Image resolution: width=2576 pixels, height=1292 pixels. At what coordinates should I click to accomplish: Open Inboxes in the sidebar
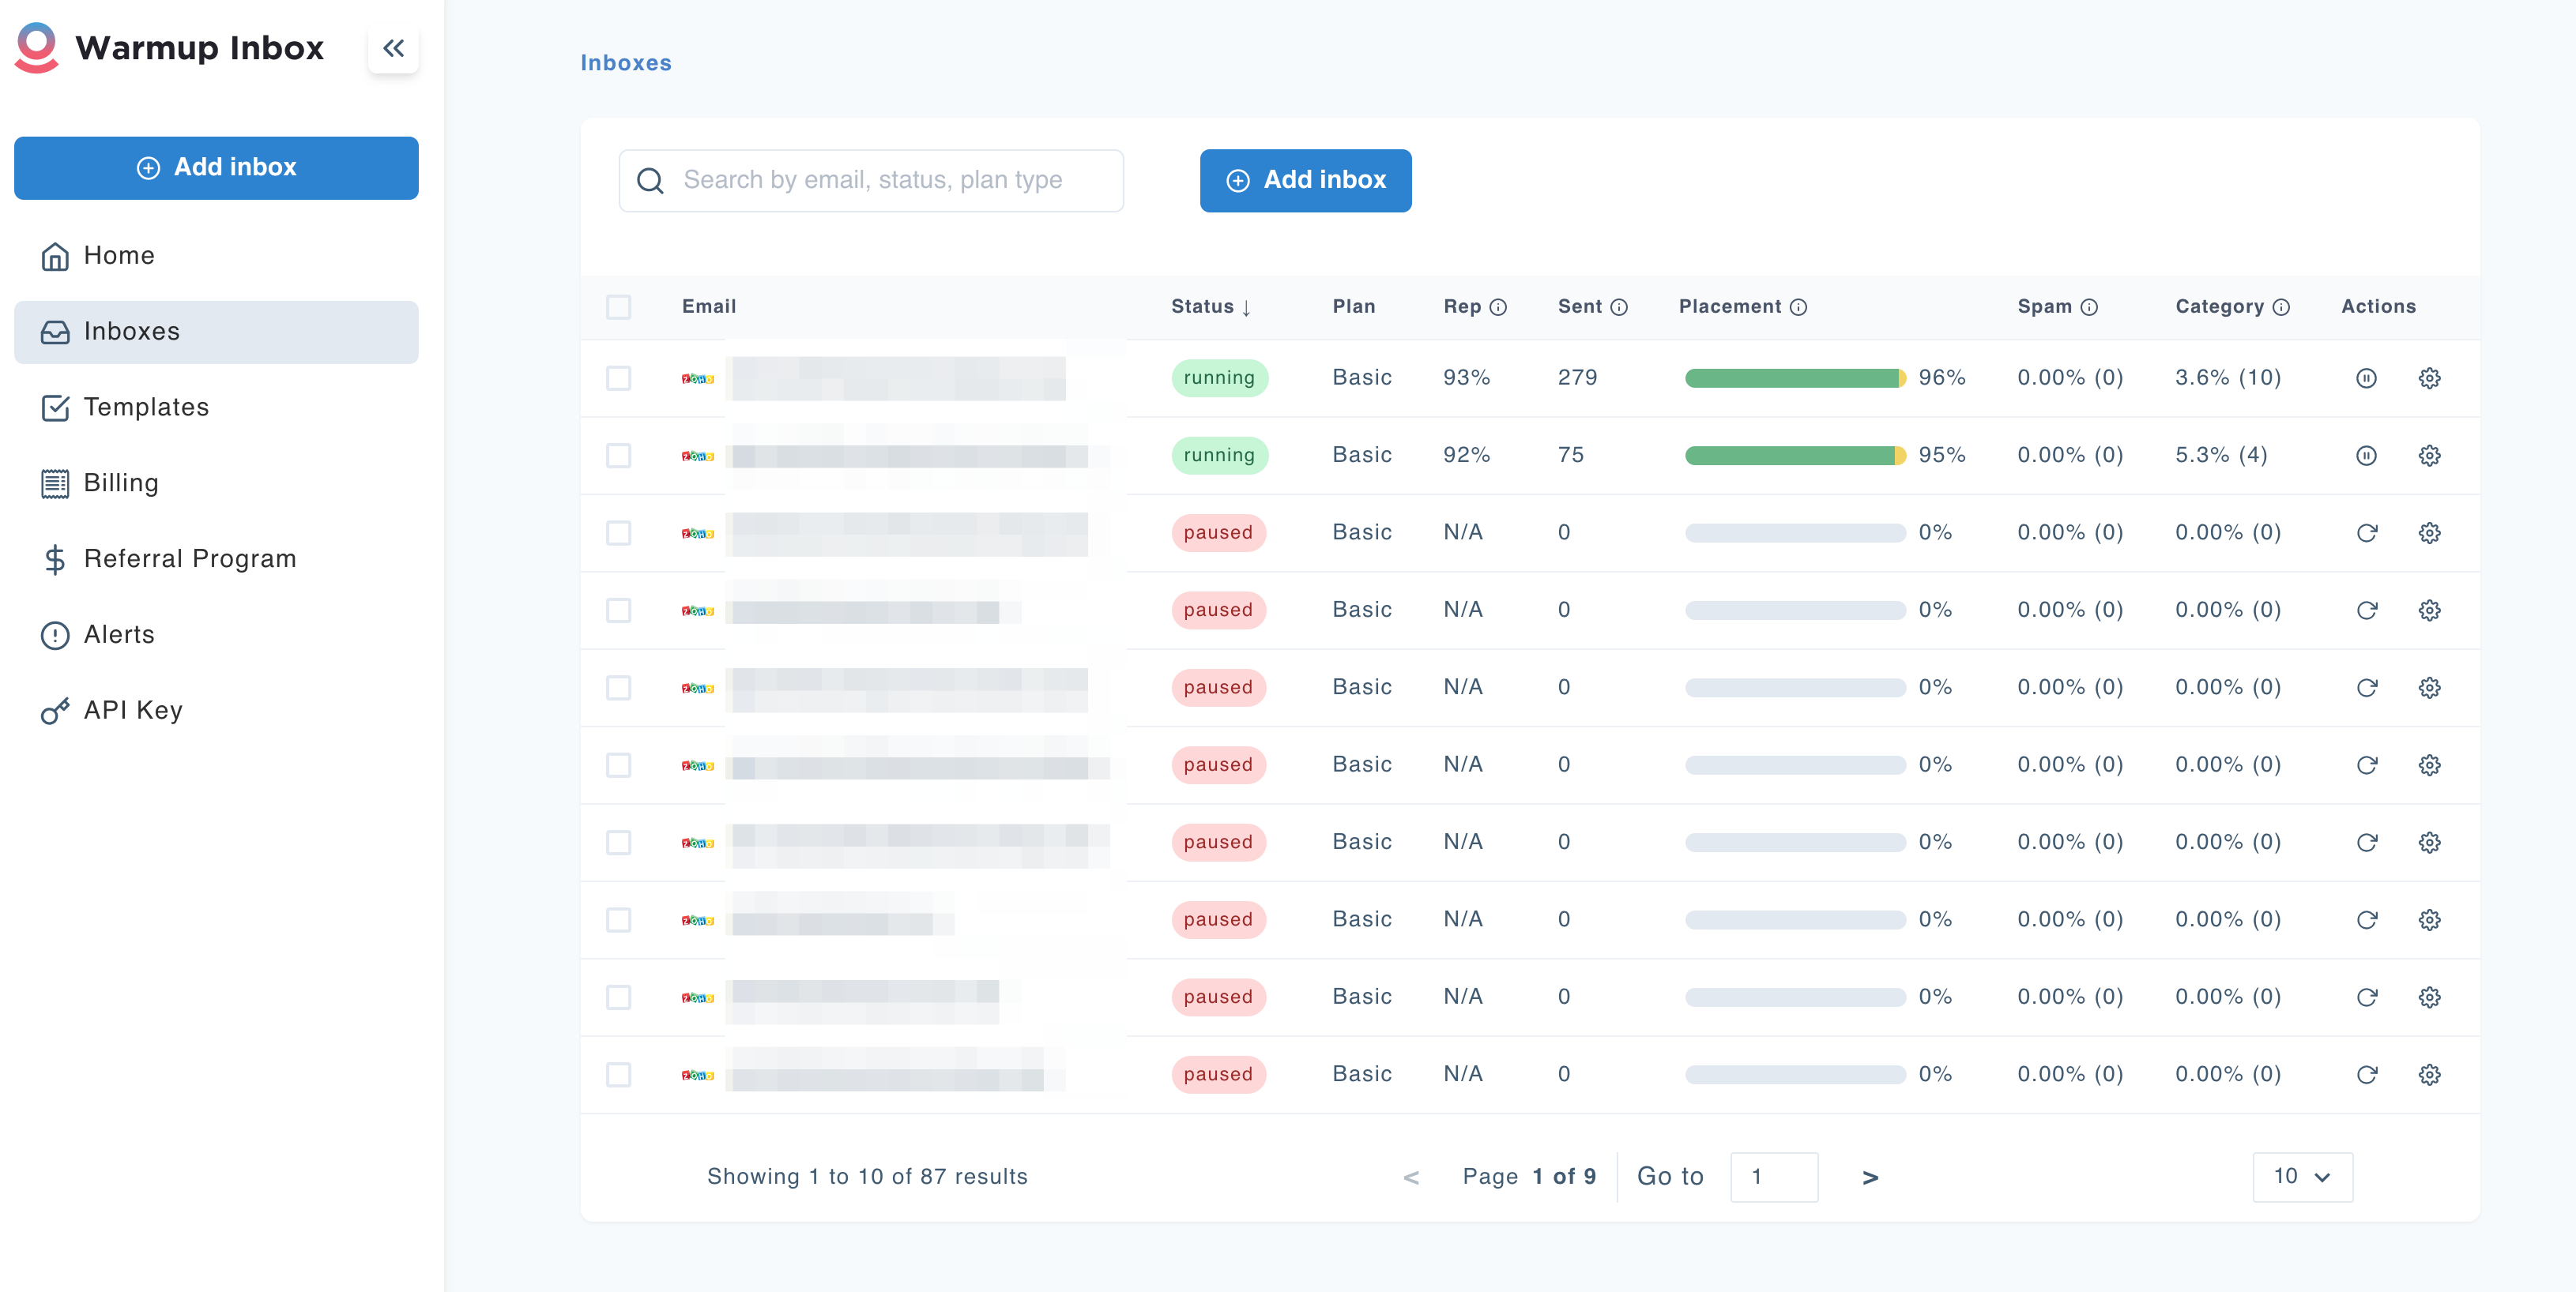click(x=216, y=332)
